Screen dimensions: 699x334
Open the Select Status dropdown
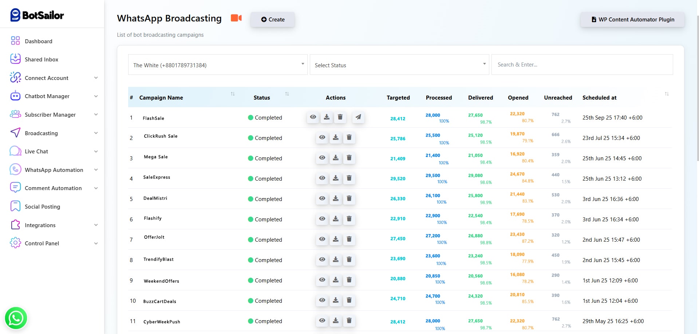(399, 65)
